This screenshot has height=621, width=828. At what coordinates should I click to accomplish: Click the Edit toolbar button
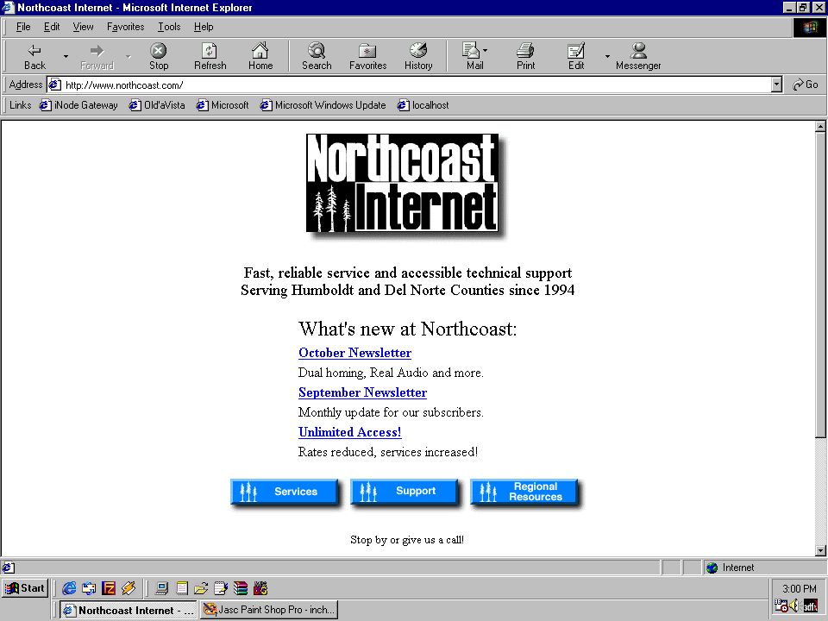coord(576,57)
